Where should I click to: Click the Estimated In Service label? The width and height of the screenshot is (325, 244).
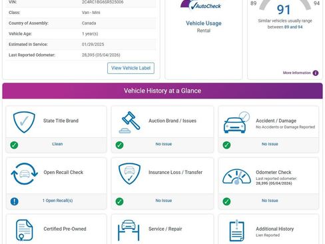coord(28,45)
